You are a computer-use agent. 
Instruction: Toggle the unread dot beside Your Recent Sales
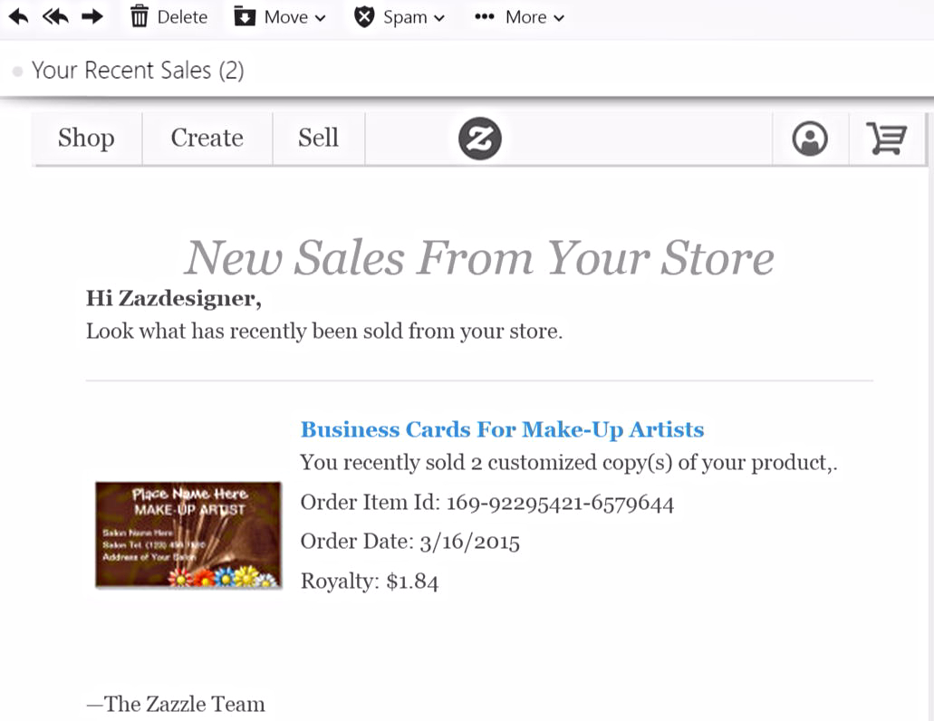pyautogui.click(x=18, y=72)
